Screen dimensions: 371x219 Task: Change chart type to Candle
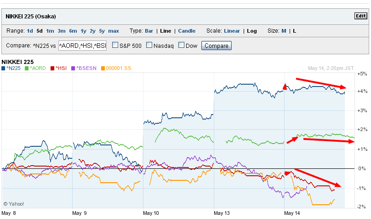point(187,31)
